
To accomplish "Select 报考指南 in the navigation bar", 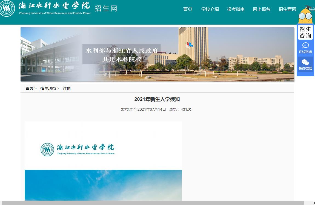I will click(x=236, y=9).
